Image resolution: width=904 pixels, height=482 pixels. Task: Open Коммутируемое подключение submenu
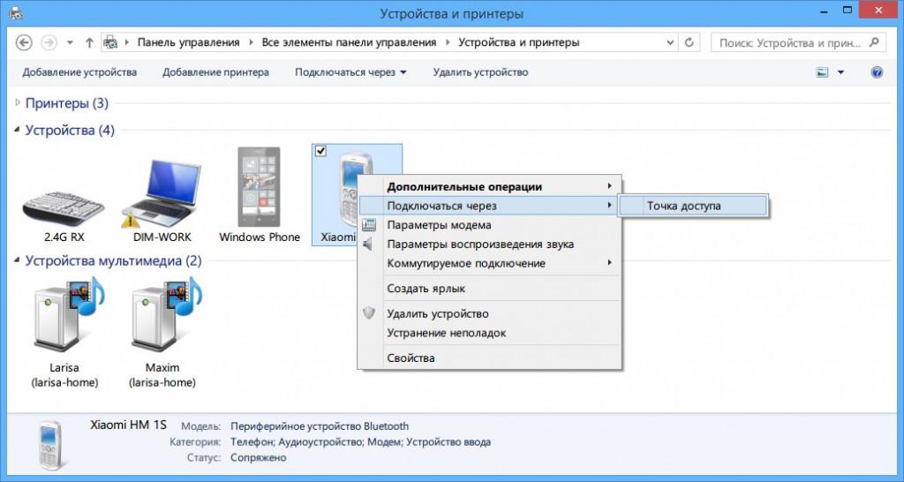(489, 263)
